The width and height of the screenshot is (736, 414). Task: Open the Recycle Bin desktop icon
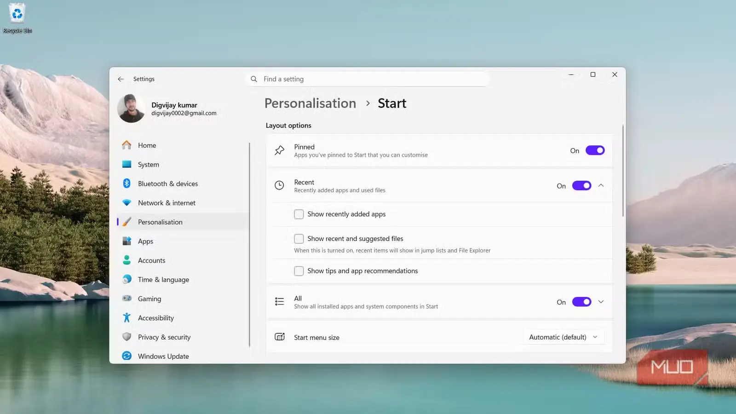point(17,18)
